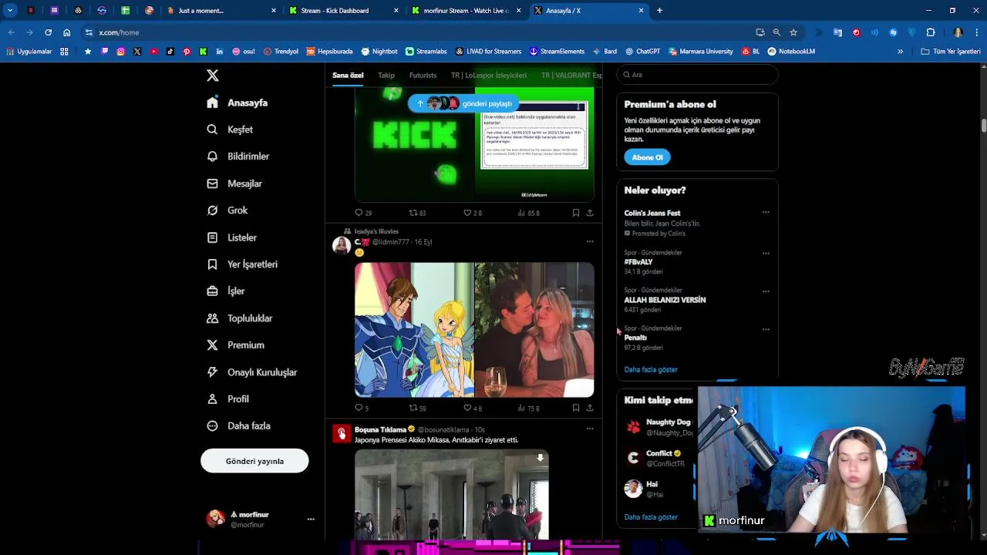Open Boşuna Tıklama profile avatar

(x=342, y=433)
